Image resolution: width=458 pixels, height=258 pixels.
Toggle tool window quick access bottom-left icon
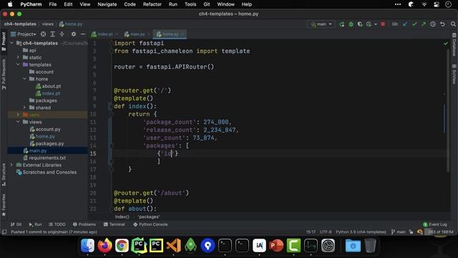[x=4, y=232]
